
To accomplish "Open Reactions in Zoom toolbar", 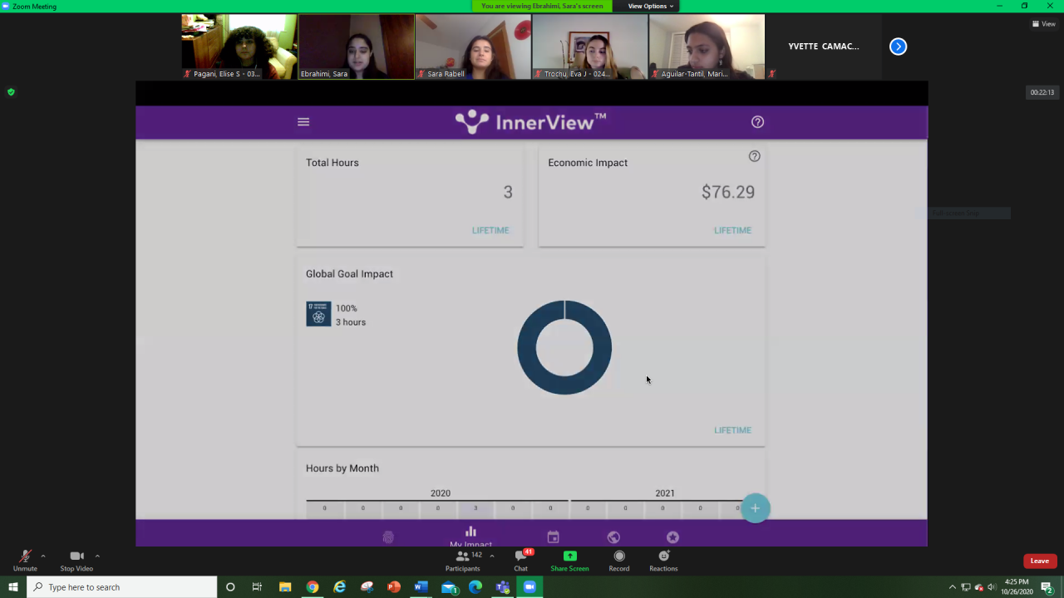I will [x=663, y=561].
